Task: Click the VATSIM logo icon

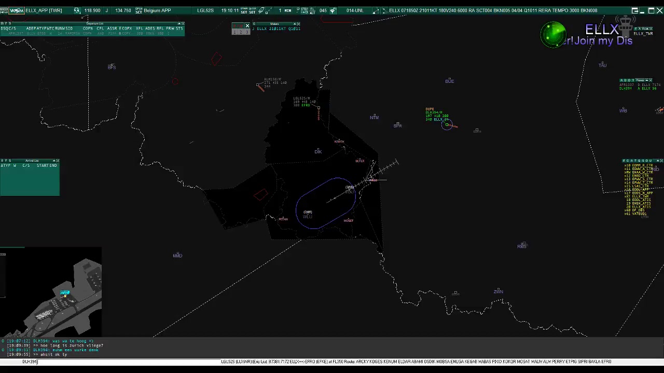Action: tap(17, 10)
